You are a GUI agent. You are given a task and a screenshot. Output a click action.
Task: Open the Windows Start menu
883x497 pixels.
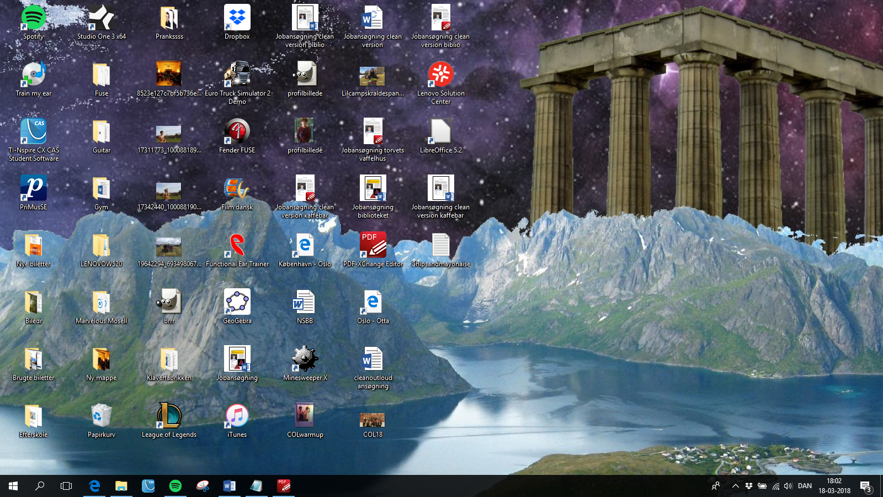(x=13, y=486)
